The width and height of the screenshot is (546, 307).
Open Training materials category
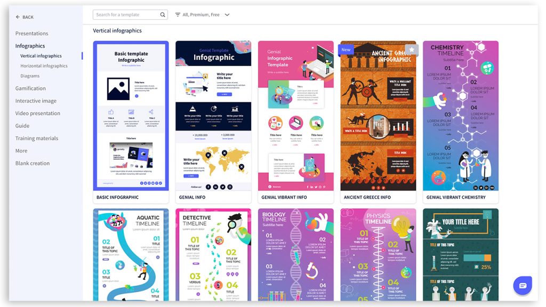37,139
